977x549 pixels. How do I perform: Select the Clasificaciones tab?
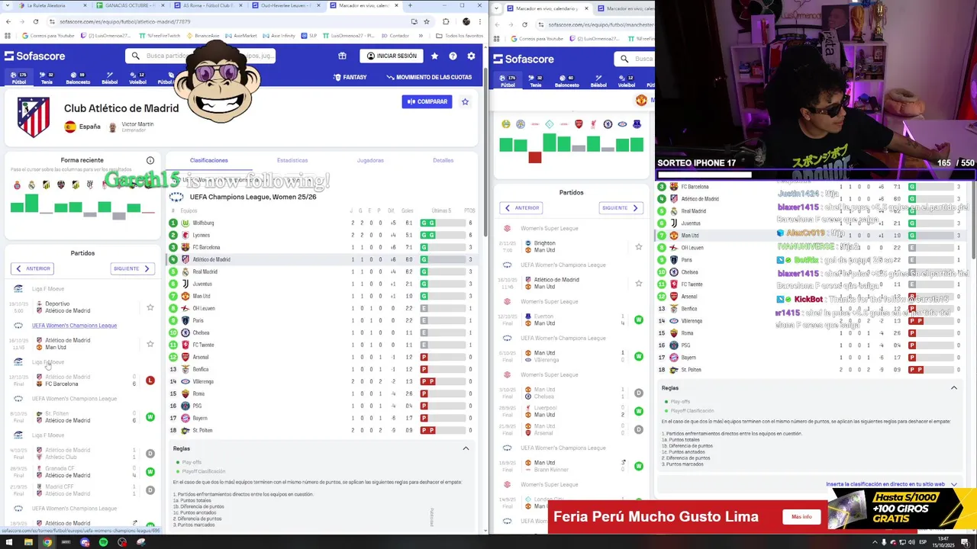[209, 160]
